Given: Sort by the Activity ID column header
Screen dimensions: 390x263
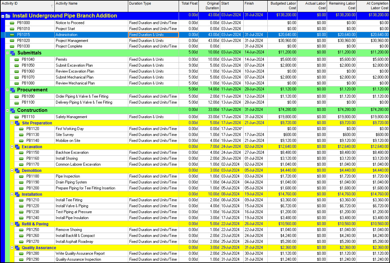Looking at the screenshot, I should pyautogui.click(x=27, y=6).
